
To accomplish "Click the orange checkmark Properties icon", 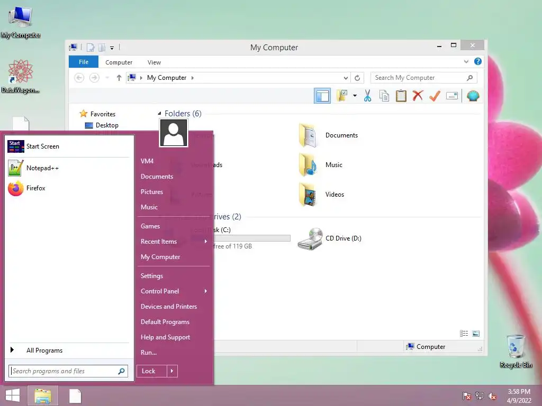I will 435,96.
